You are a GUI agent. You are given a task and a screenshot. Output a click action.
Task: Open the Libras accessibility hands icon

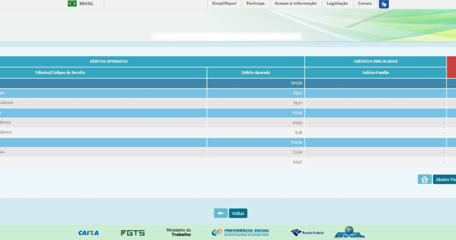click(x=384, y=4)
